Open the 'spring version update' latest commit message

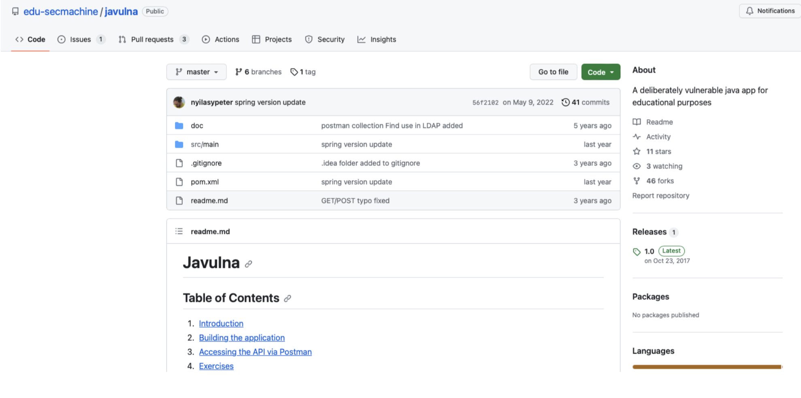[270, 102]
